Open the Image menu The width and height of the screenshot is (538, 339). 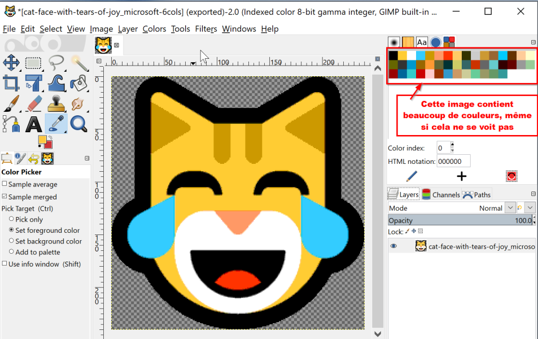pyautogui.click(x=101, y=29)
